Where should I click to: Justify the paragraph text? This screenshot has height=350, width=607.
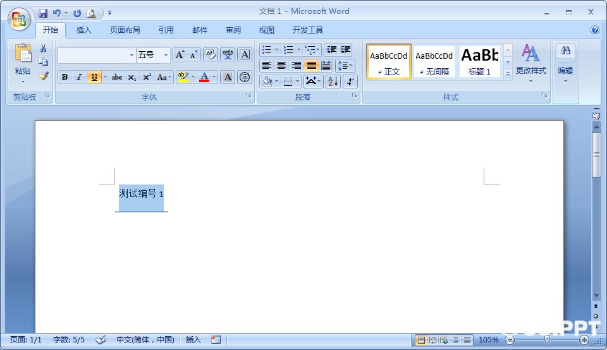click(x=311, y=65)
